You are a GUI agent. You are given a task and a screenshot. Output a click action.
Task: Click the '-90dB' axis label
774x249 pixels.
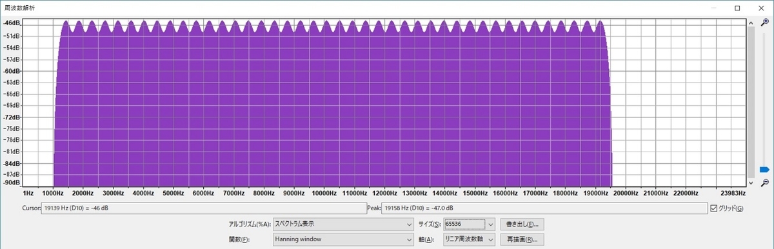coord(12,183)
